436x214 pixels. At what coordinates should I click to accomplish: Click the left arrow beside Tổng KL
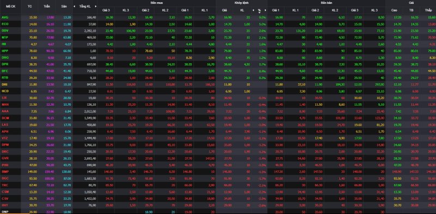click(x=74, y=6)
